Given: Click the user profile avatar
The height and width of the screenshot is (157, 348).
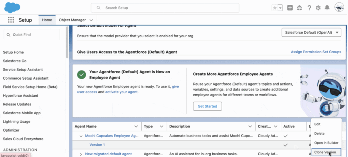Looking at the screenshot, I should click(339, 7).
